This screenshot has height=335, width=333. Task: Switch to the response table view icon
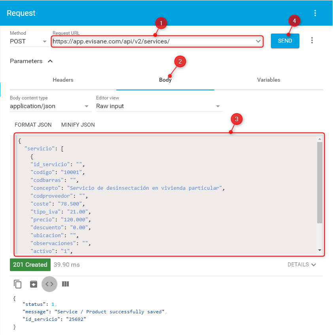click(66, 284)
